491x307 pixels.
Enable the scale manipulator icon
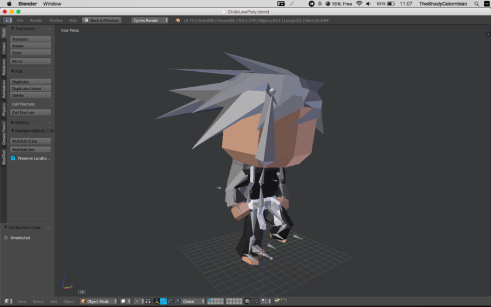[x=177, y=301]
